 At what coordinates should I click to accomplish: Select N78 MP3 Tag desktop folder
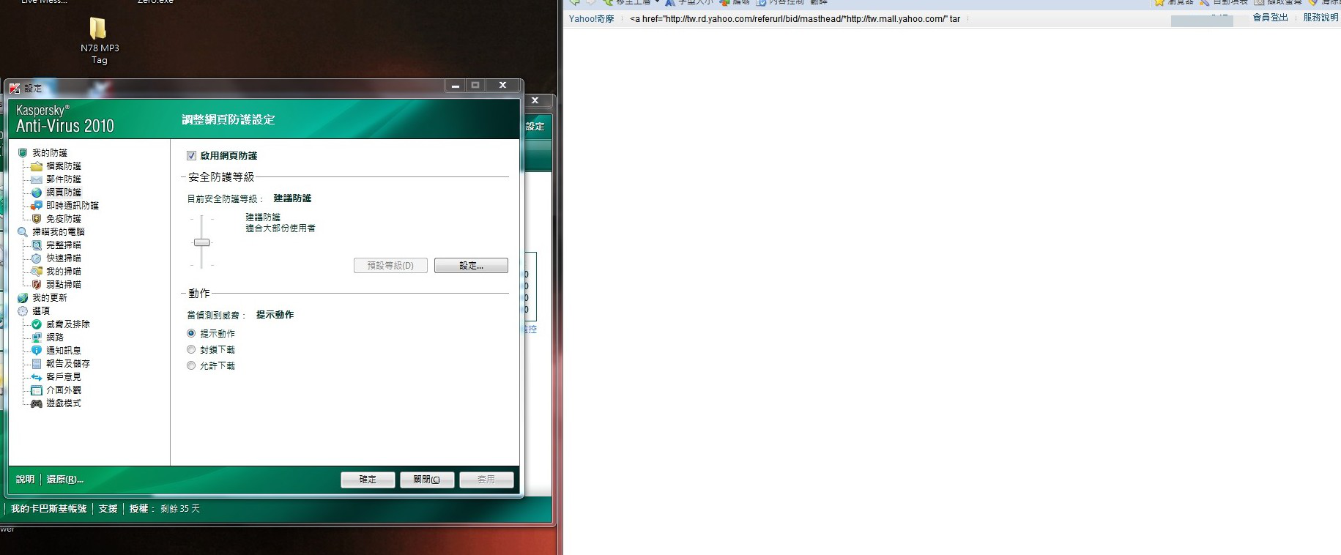coord(99,41)
